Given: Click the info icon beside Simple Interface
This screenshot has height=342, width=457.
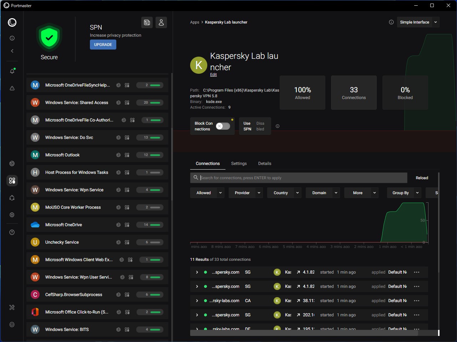Looking at the screenshot, I should (x=391, y=22).
